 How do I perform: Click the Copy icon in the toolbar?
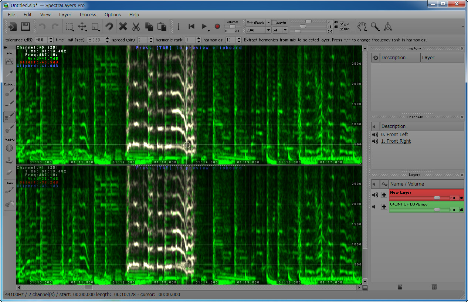click(x=149, y=27)
